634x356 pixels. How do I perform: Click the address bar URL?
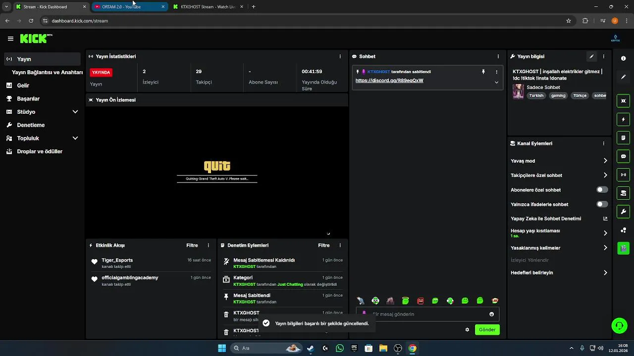[80, 21]
